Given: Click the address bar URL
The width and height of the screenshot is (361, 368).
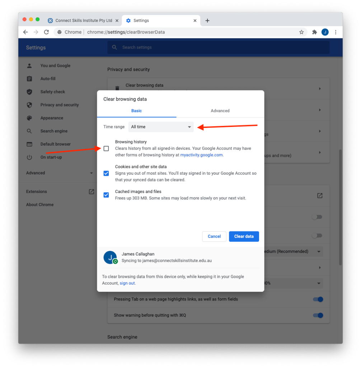Looking at the screenshot, I should [126, 32].
